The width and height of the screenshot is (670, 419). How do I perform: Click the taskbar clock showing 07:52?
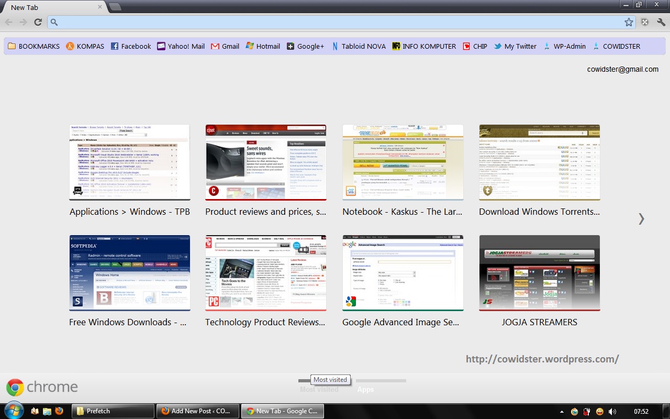[x=641, y=412]
